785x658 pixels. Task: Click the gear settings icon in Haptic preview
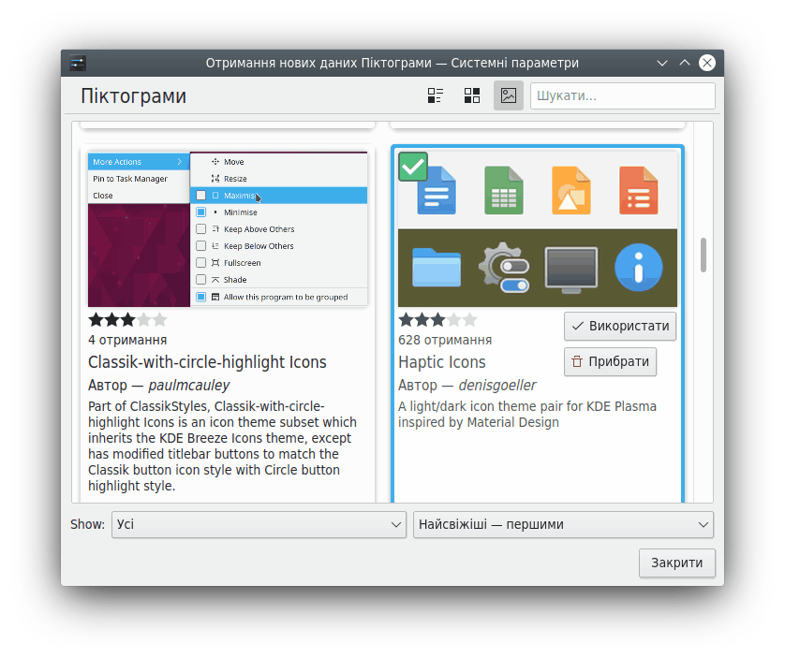coord(503,268)
